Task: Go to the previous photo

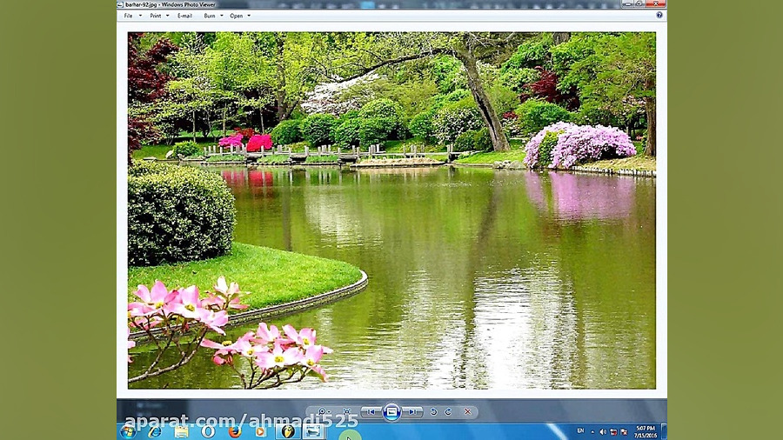Action: click(x=371, y=412)
